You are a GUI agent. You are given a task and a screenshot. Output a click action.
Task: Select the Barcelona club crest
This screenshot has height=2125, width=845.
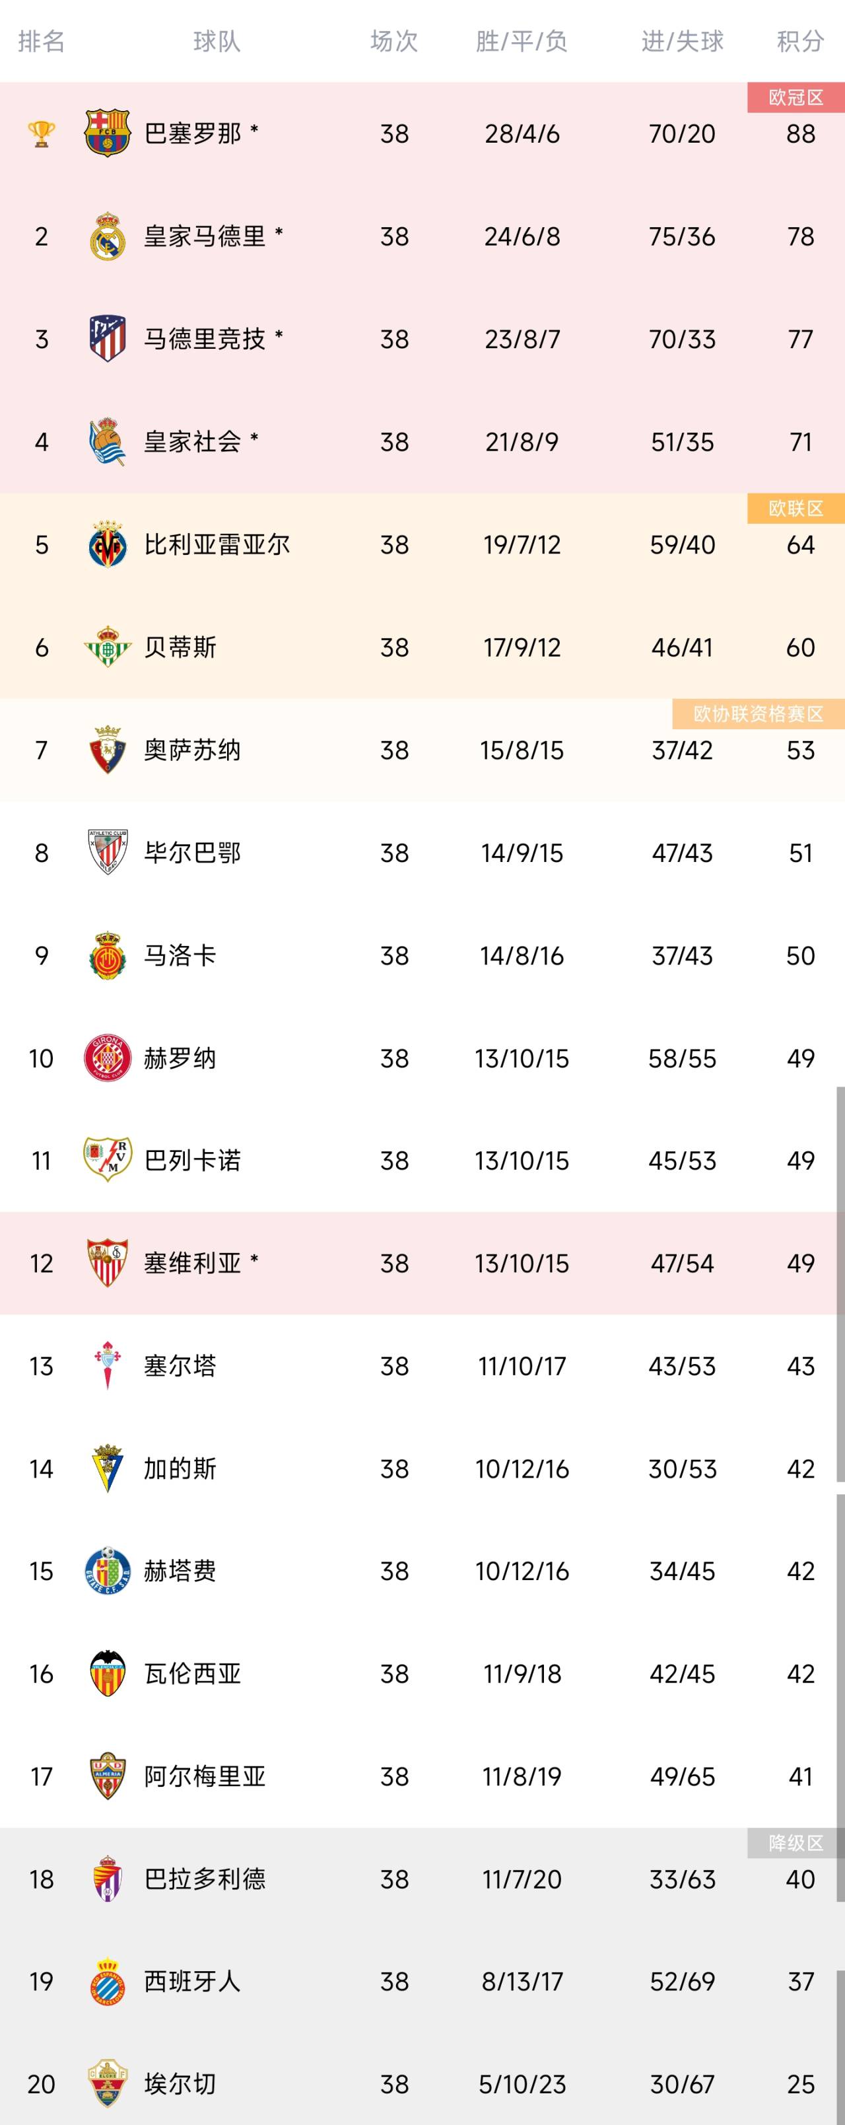click(x=108, y=133)
